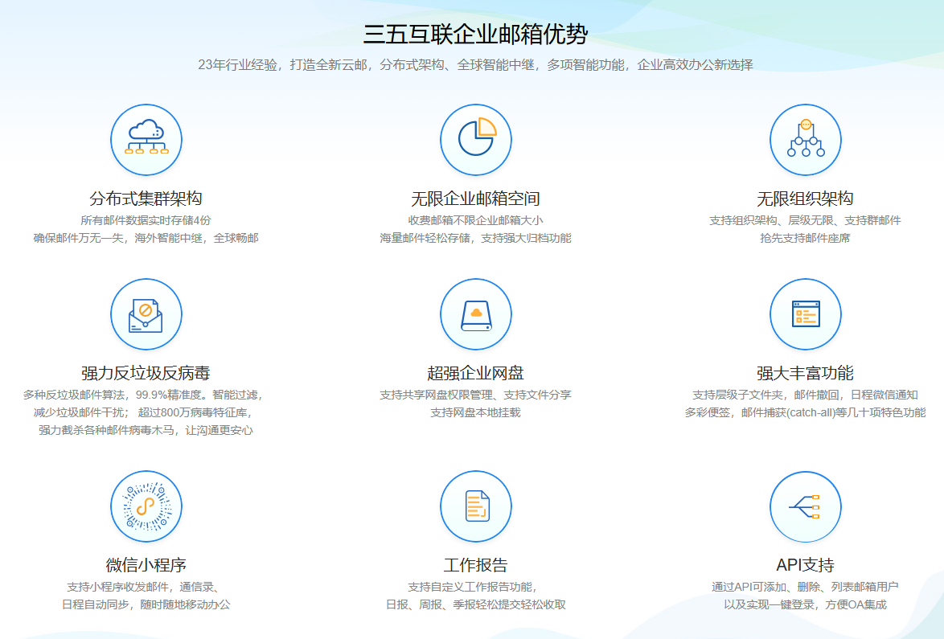This screenshot has height=639, width=944.
Task: Click the enterprise cloud drive icon
Action: pyautogui.click(x=476, y=314)
